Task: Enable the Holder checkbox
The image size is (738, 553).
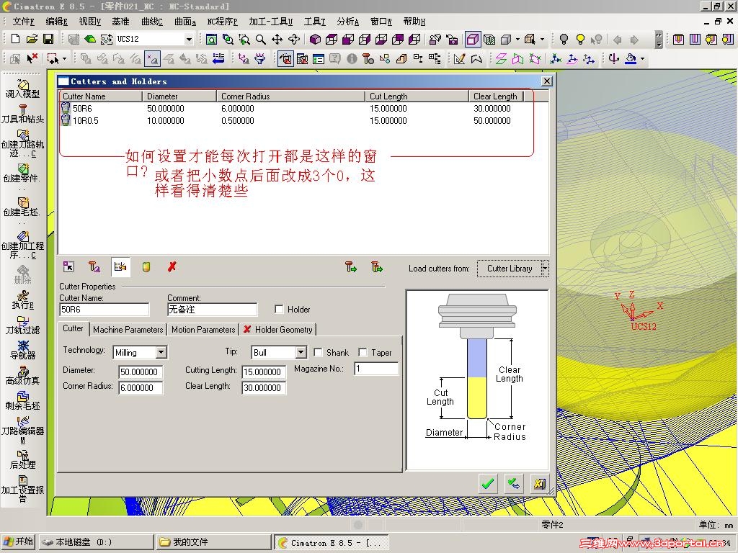Action: click(279, 310)
